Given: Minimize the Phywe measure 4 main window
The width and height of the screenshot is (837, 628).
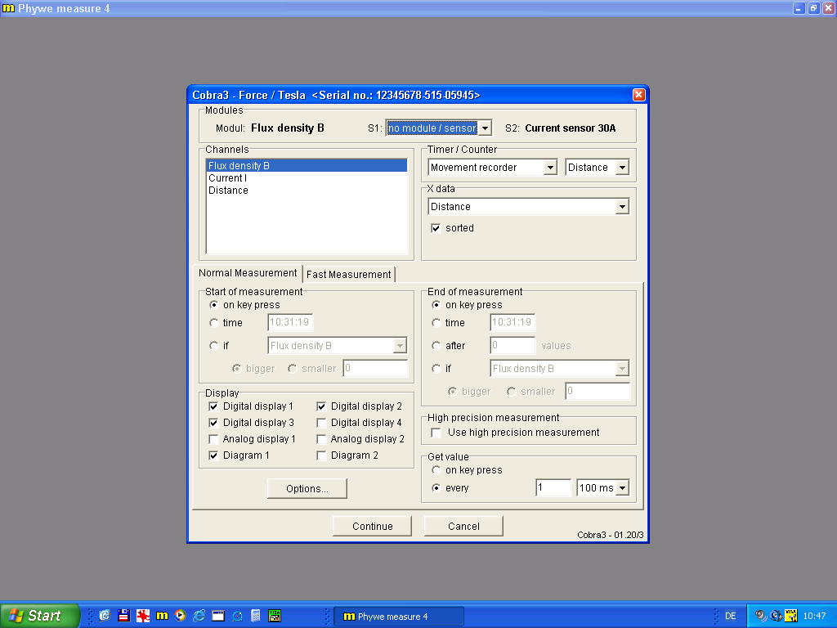Looking at the screenshot, I should click(799, 8).
